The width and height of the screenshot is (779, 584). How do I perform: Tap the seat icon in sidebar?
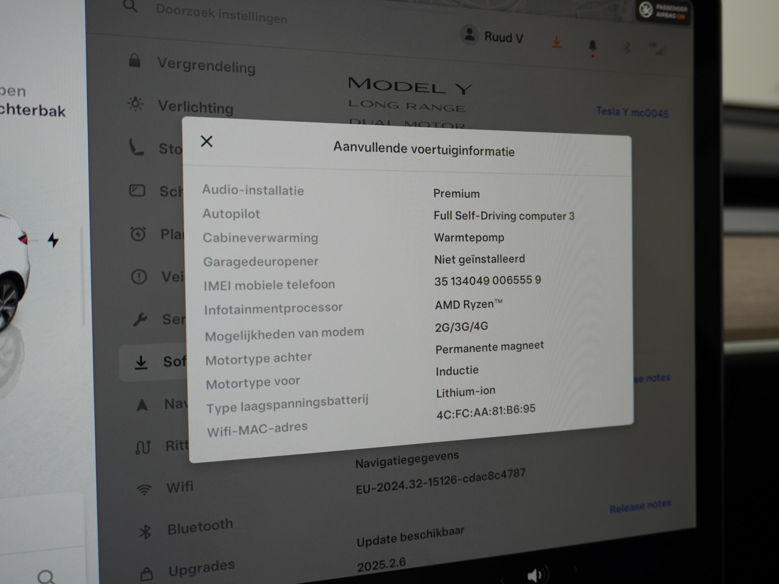136,147
